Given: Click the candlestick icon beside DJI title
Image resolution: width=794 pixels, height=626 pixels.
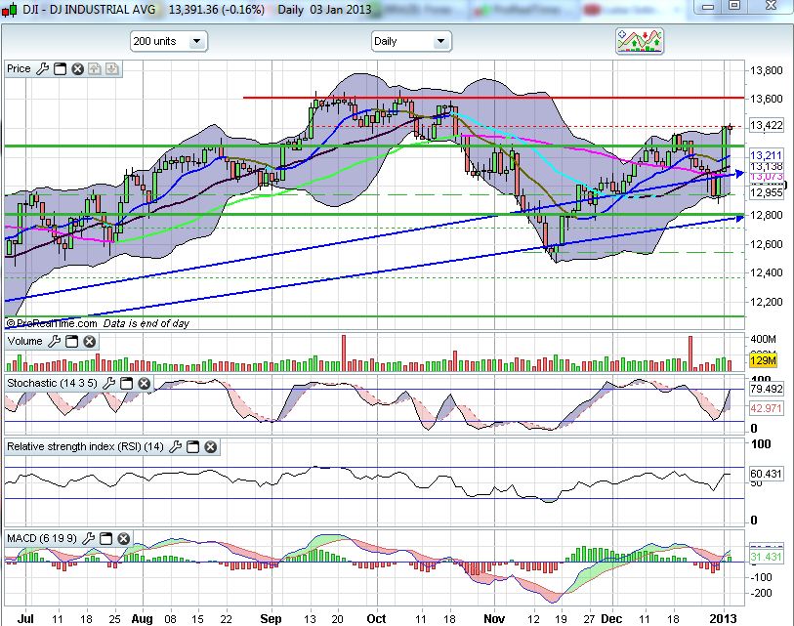Looking at the screenshot, I should click(x=9, y=10).
